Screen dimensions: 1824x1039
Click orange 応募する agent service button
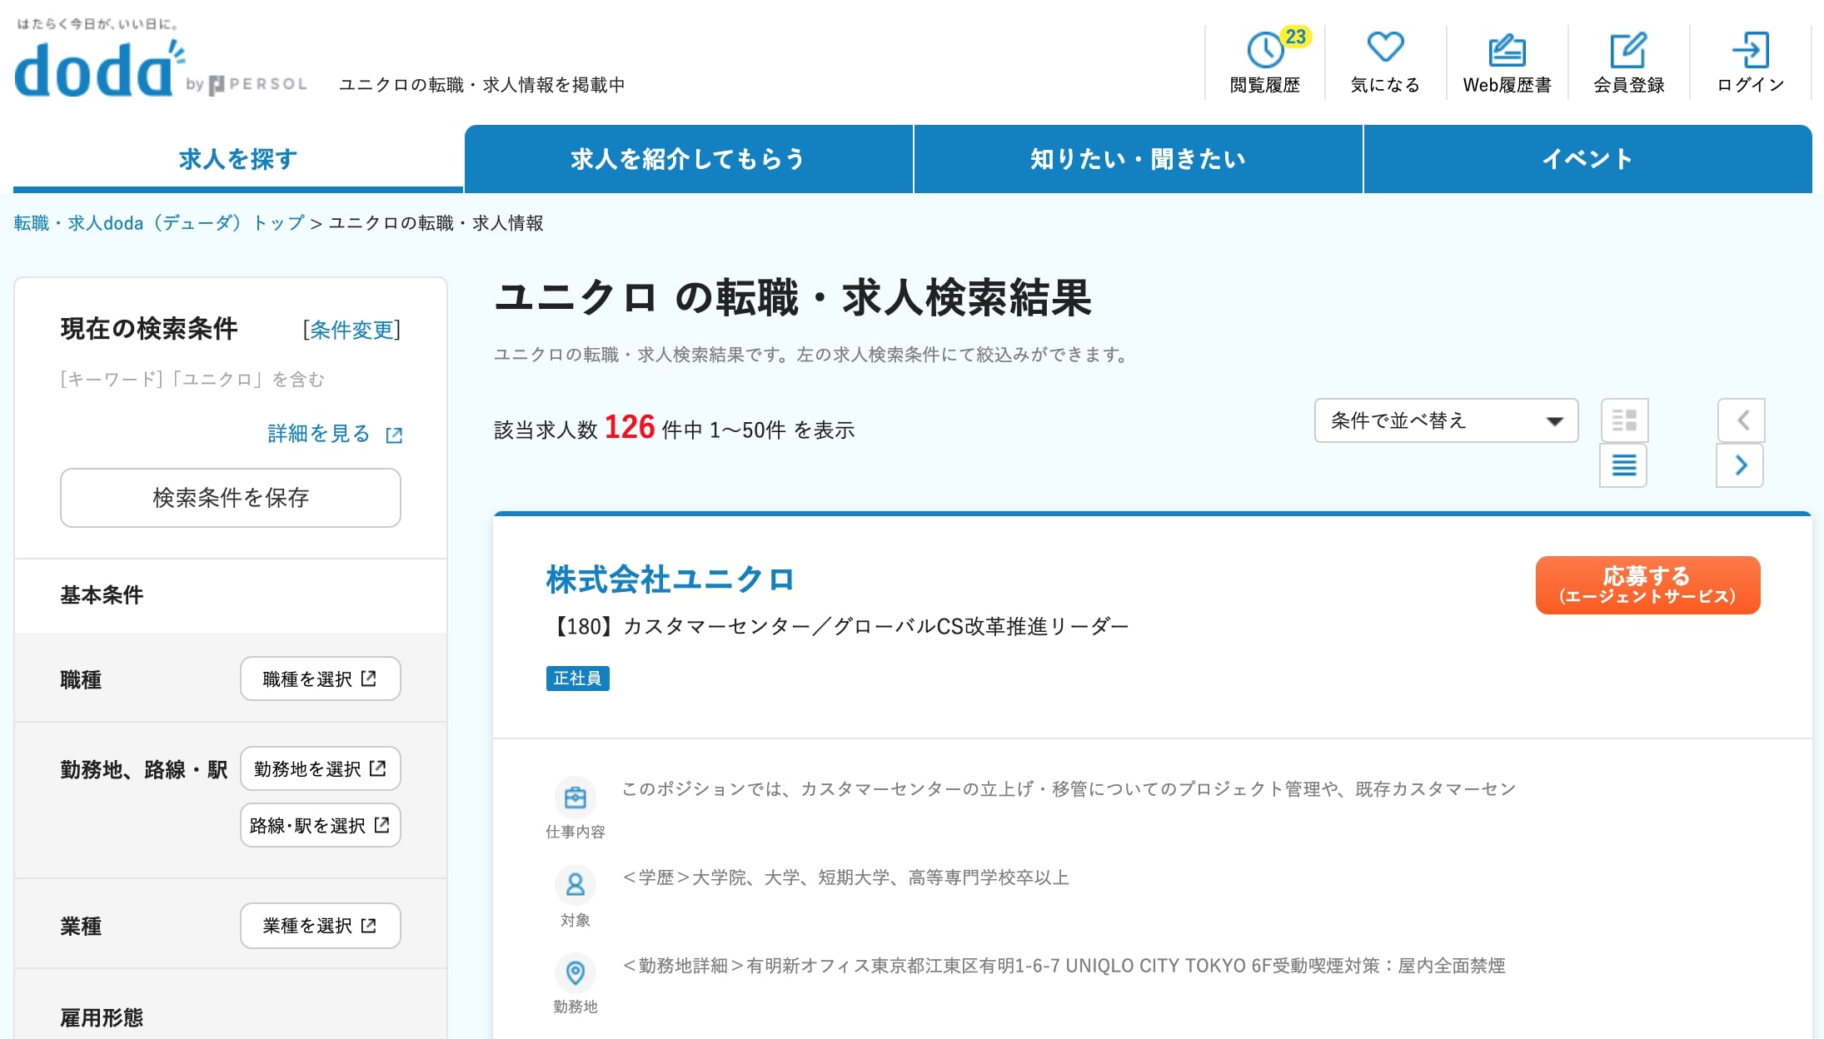(1647, 585)
